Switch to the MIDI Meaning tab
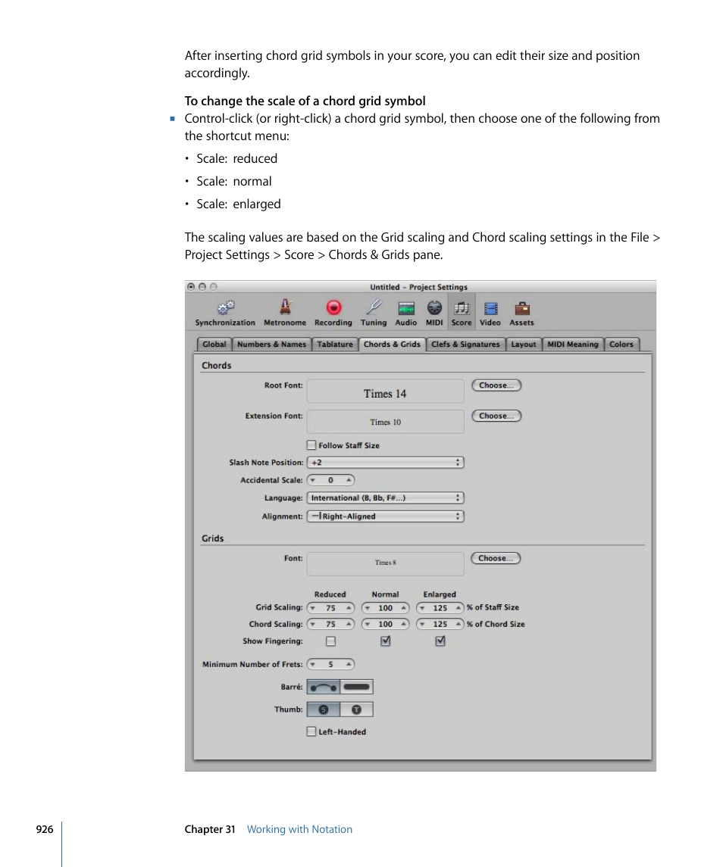 coord(573,344)
